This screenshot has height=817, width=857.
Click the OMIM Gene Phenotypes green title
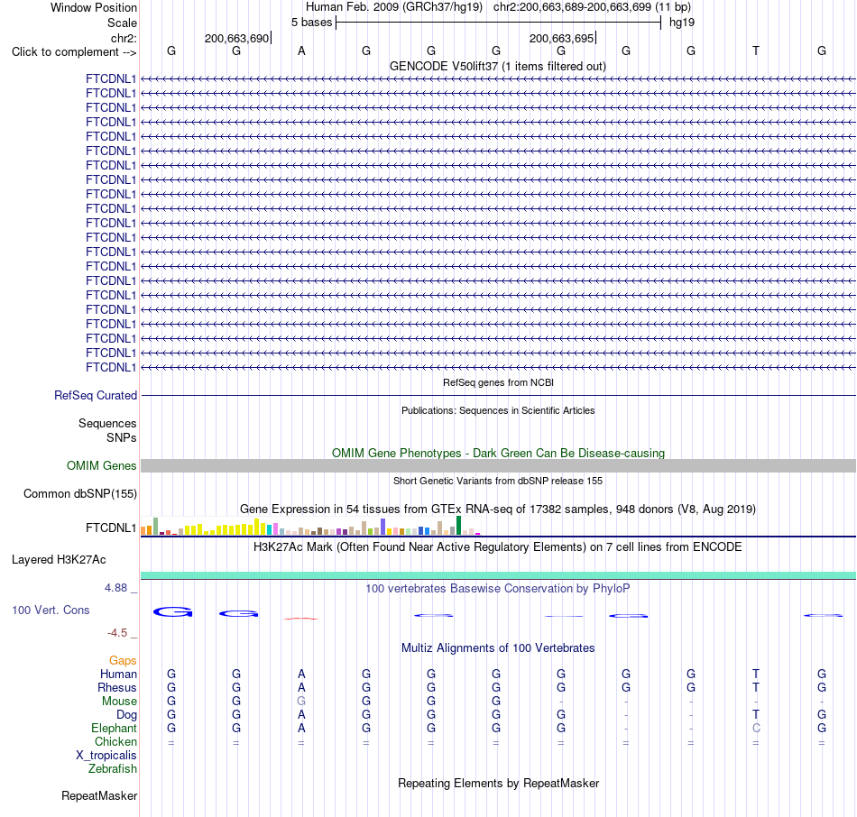click(x=499, y=453)
